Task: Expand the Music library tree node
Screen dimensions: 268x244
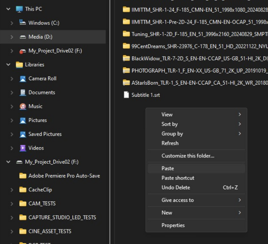Action: 11,107
